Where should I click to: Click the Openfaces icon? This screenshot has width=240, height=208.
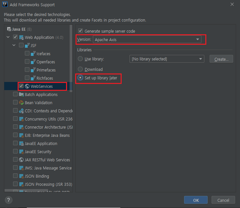coord(33,62)
